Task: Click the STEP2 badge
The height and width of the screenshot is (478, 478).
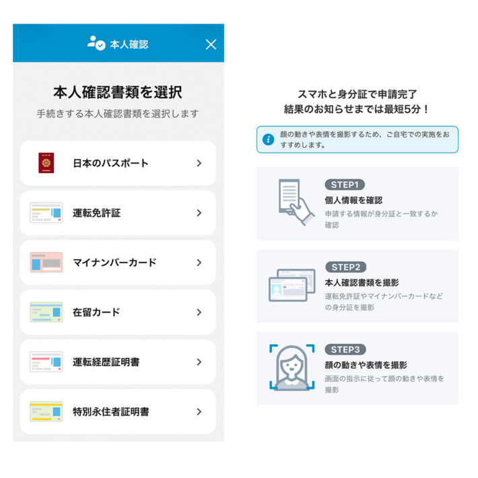Action: click(x=345, y=267)
